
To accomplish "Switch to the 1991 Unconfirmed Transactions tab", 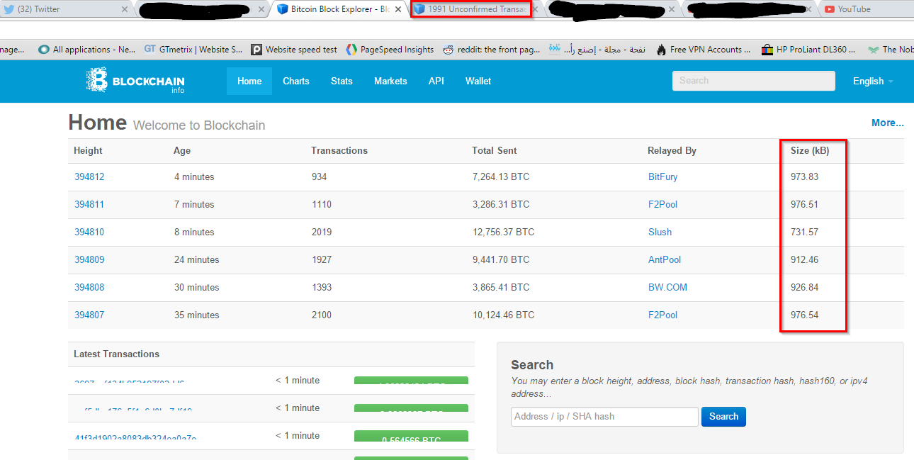I will [x=471, y=9].
